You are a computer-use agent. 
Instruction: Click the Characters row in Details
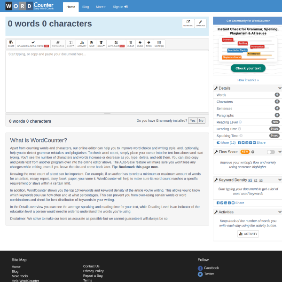(x=248, y=102)
